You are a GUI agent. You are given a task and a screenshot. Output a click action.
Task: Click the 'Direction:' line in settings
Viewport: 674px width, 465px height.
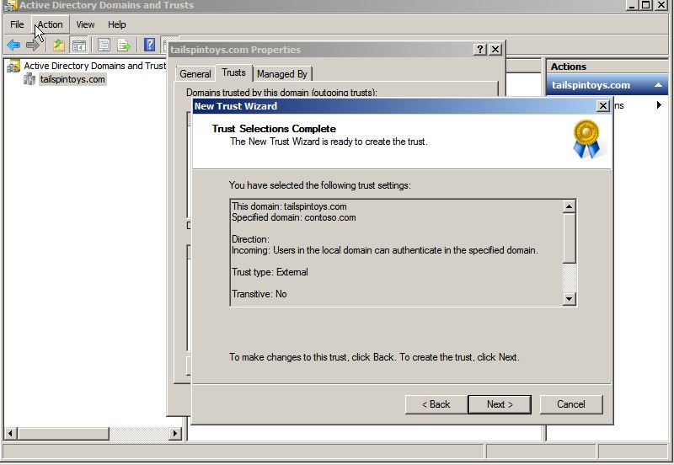pos(250,239)
